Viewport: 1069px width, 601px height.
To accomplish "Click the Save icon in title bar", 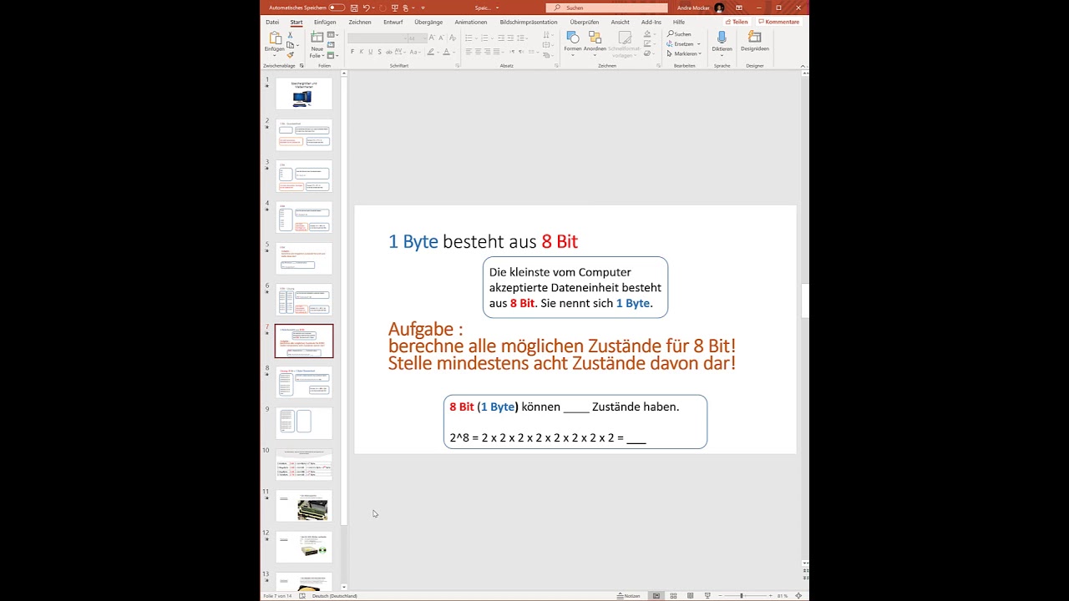I will coord(354,8).
